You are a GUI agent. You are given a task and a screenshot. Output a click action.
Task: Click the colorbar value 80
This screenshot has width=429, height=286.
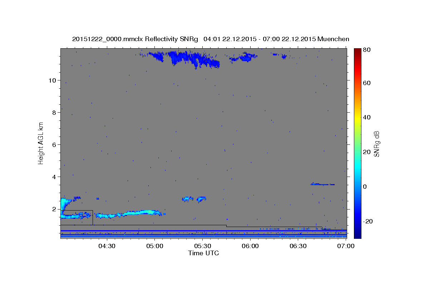point(367,50)
